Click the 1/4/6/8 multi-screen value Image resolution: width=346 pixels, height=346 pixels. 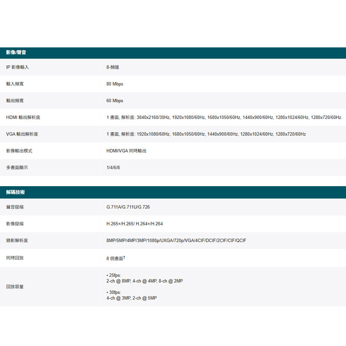113,167
